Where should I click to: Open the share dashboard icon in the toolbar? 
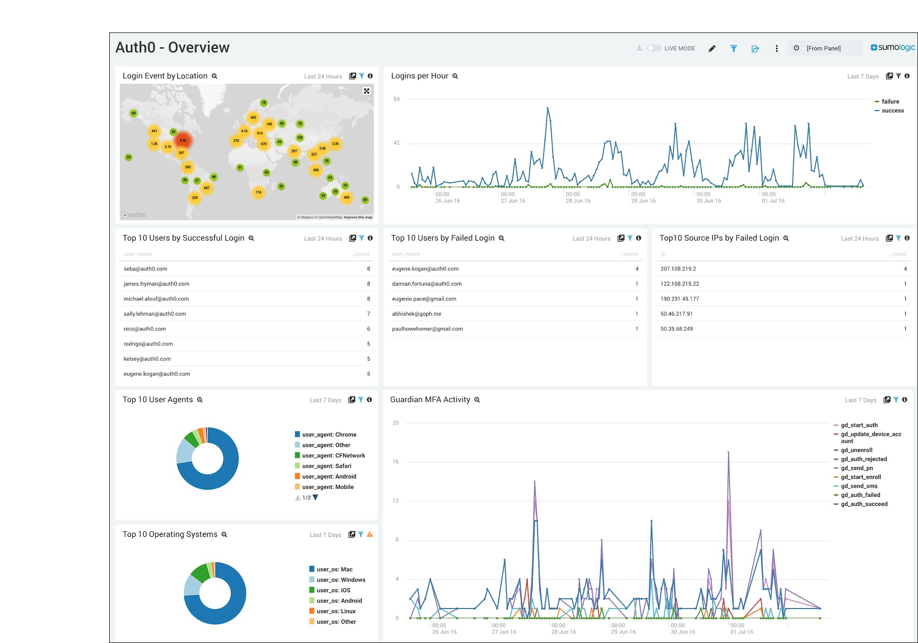click(755, 48)
